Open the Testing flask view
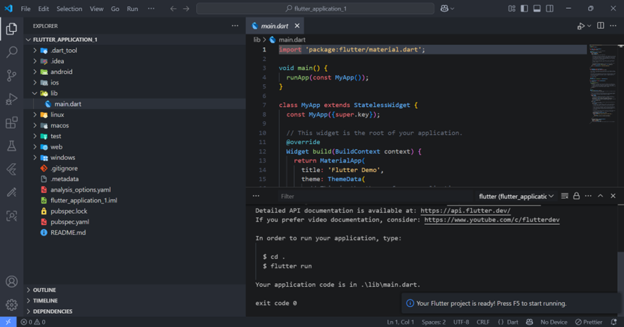This screenshot has width=624, height=327. point(11,146)
